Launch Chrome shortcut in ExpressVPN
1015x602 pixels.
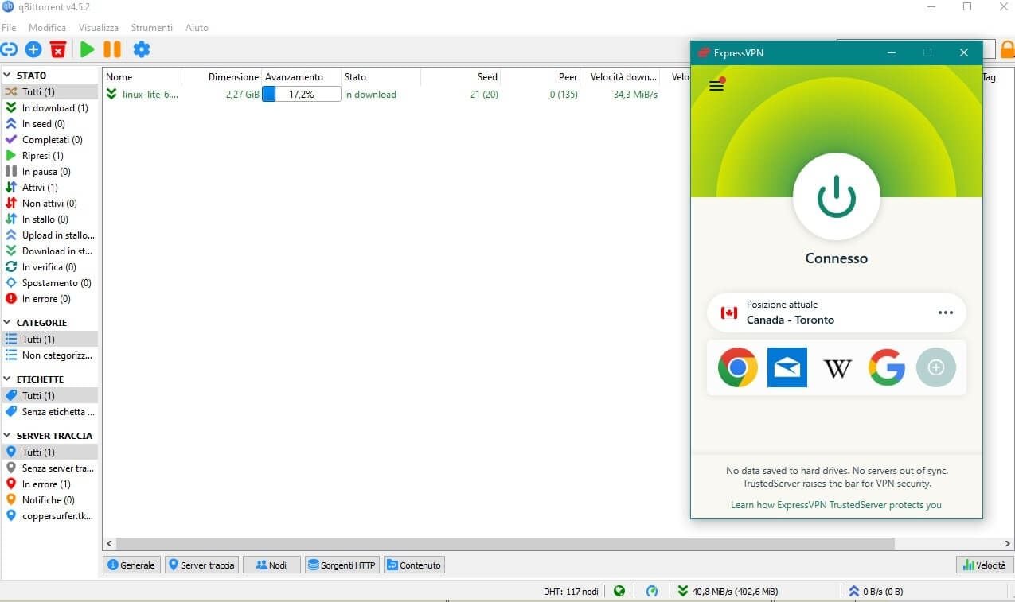[x=738, y=367]
